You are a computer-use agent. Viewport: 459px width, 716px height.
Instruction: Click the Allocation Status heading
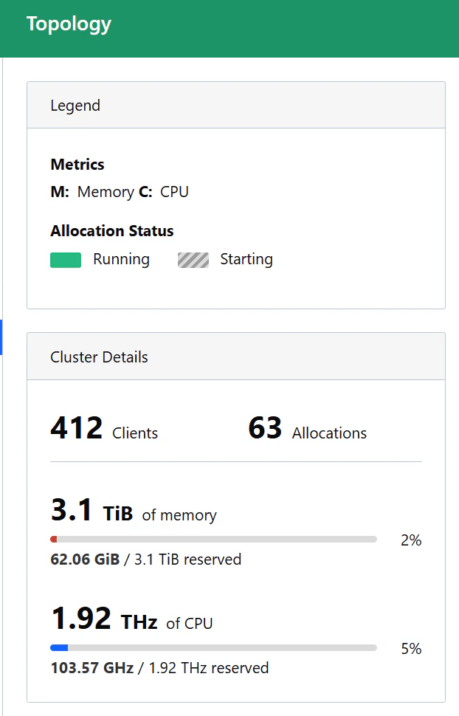tap(112, 231)
